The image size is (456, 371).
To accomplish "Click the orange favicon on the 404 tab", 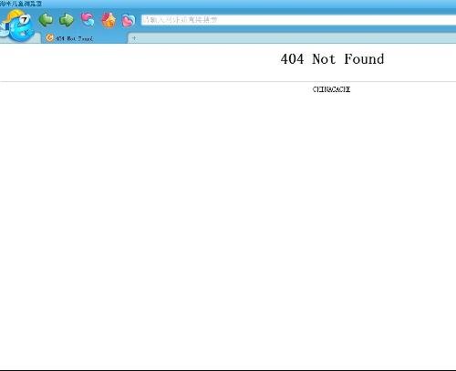I will coord(49,38).
